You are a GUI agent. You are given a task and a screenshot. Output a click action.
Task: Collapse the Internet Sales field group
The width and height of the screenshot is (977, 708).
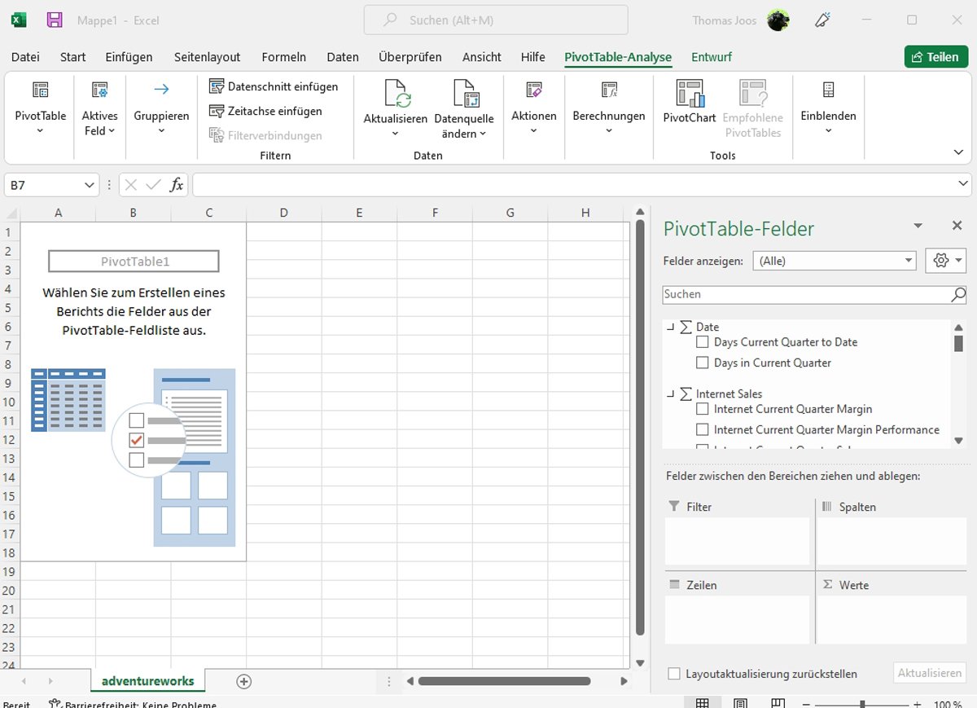(671, 394)
